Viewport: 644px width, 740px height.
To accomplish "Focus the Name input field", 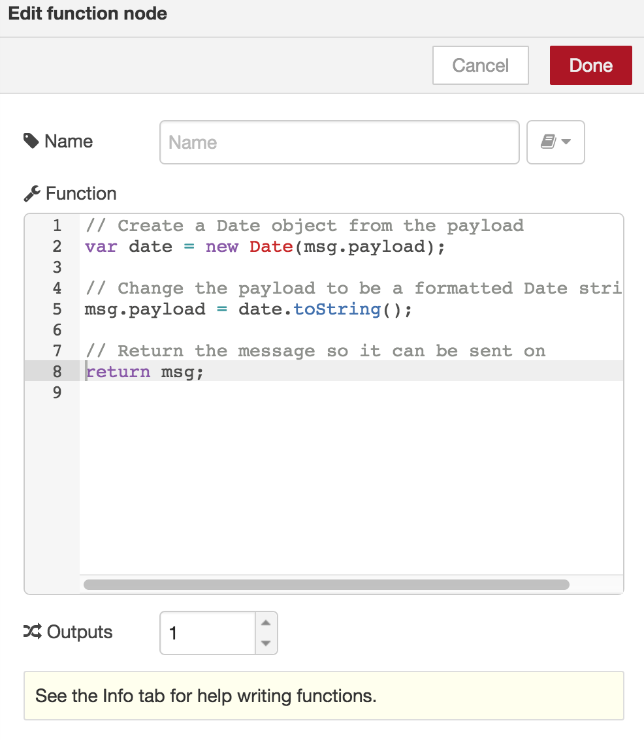I will (339, 142).
